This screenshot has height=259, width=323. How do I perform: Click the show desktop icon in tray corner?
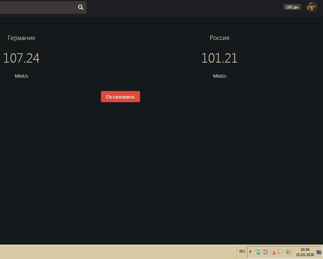(319, 252)
